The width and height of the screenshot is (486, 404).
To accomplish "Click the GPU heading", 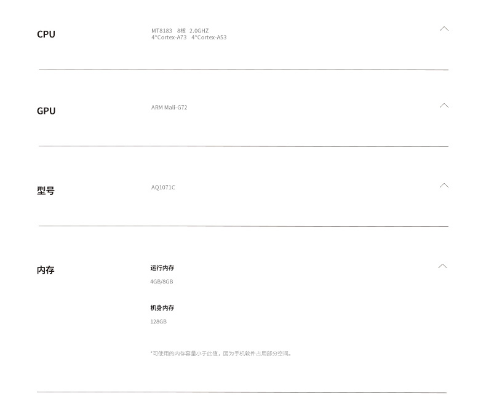I will (46, 111).
